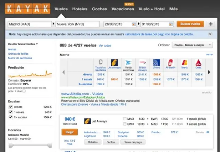The image size is (220, 152).
Task: Open Gráfica de tarifas link
Action: click(x=18, y=54)
